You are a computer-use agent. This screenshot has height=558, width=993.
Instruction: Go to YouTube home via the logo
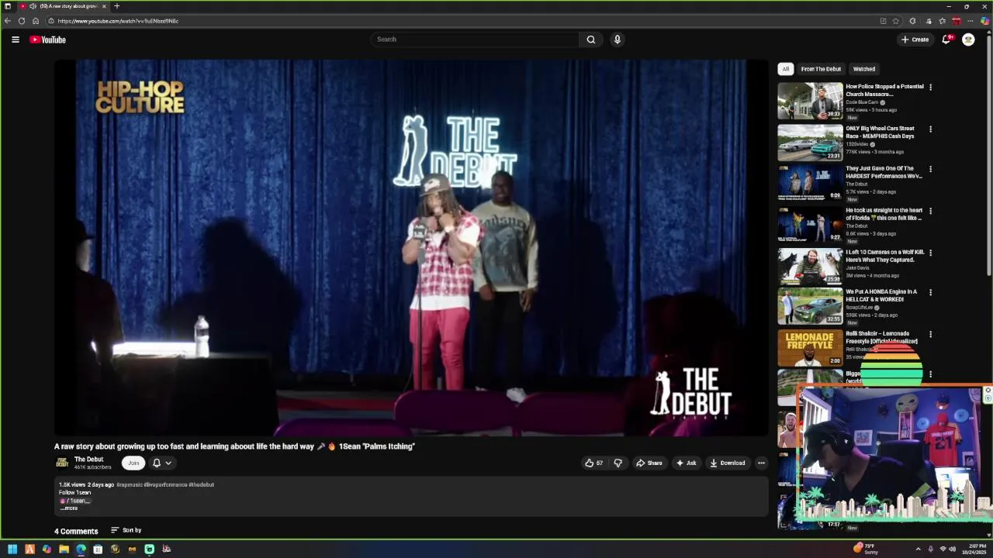click(x=47, y=40)
